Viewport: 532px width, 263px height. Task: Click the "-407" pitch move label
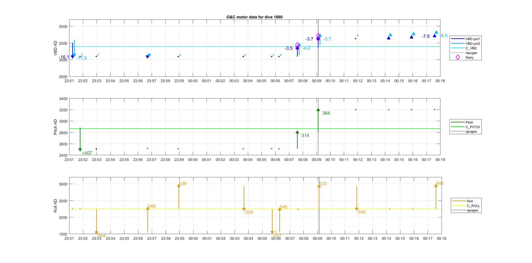[87, 153]
